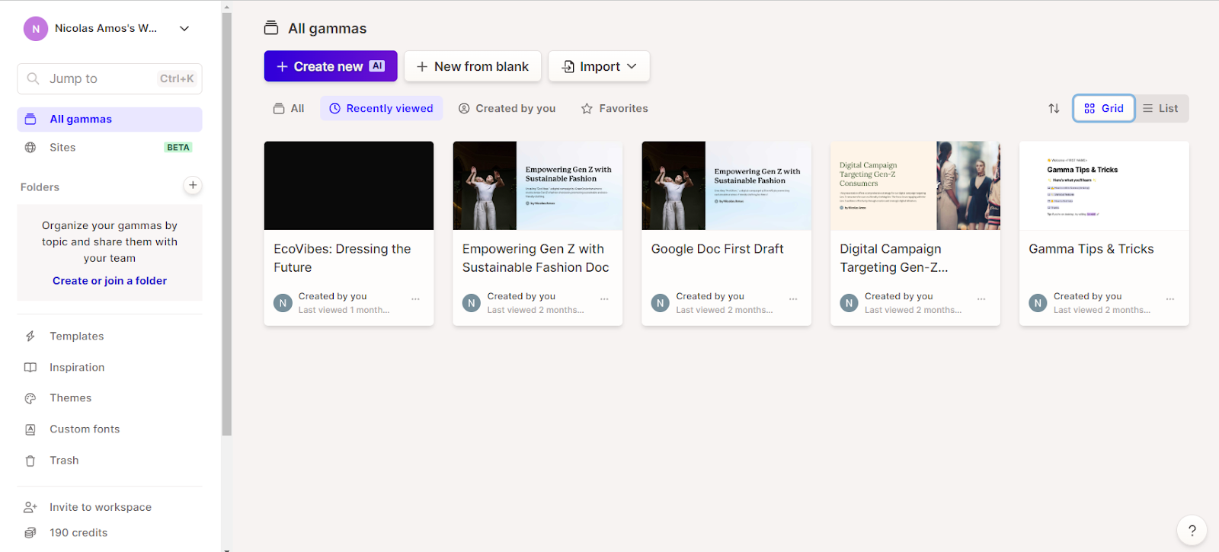
Task: Open Trash from the sidebar
Action: click(64, 461)
